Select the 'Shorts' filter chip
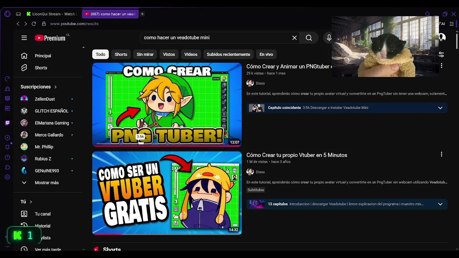This screenshot has height=258, width=459. coord(121,54)
